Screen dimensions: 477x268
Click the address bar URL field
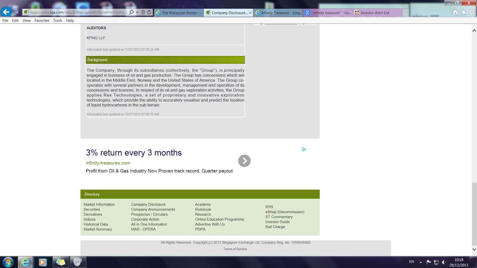(x=79, y=13)
